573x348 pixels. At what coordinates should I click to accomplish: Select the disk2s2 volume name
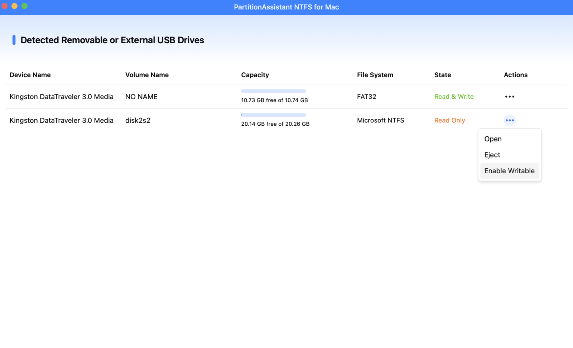tap(138, 120)
